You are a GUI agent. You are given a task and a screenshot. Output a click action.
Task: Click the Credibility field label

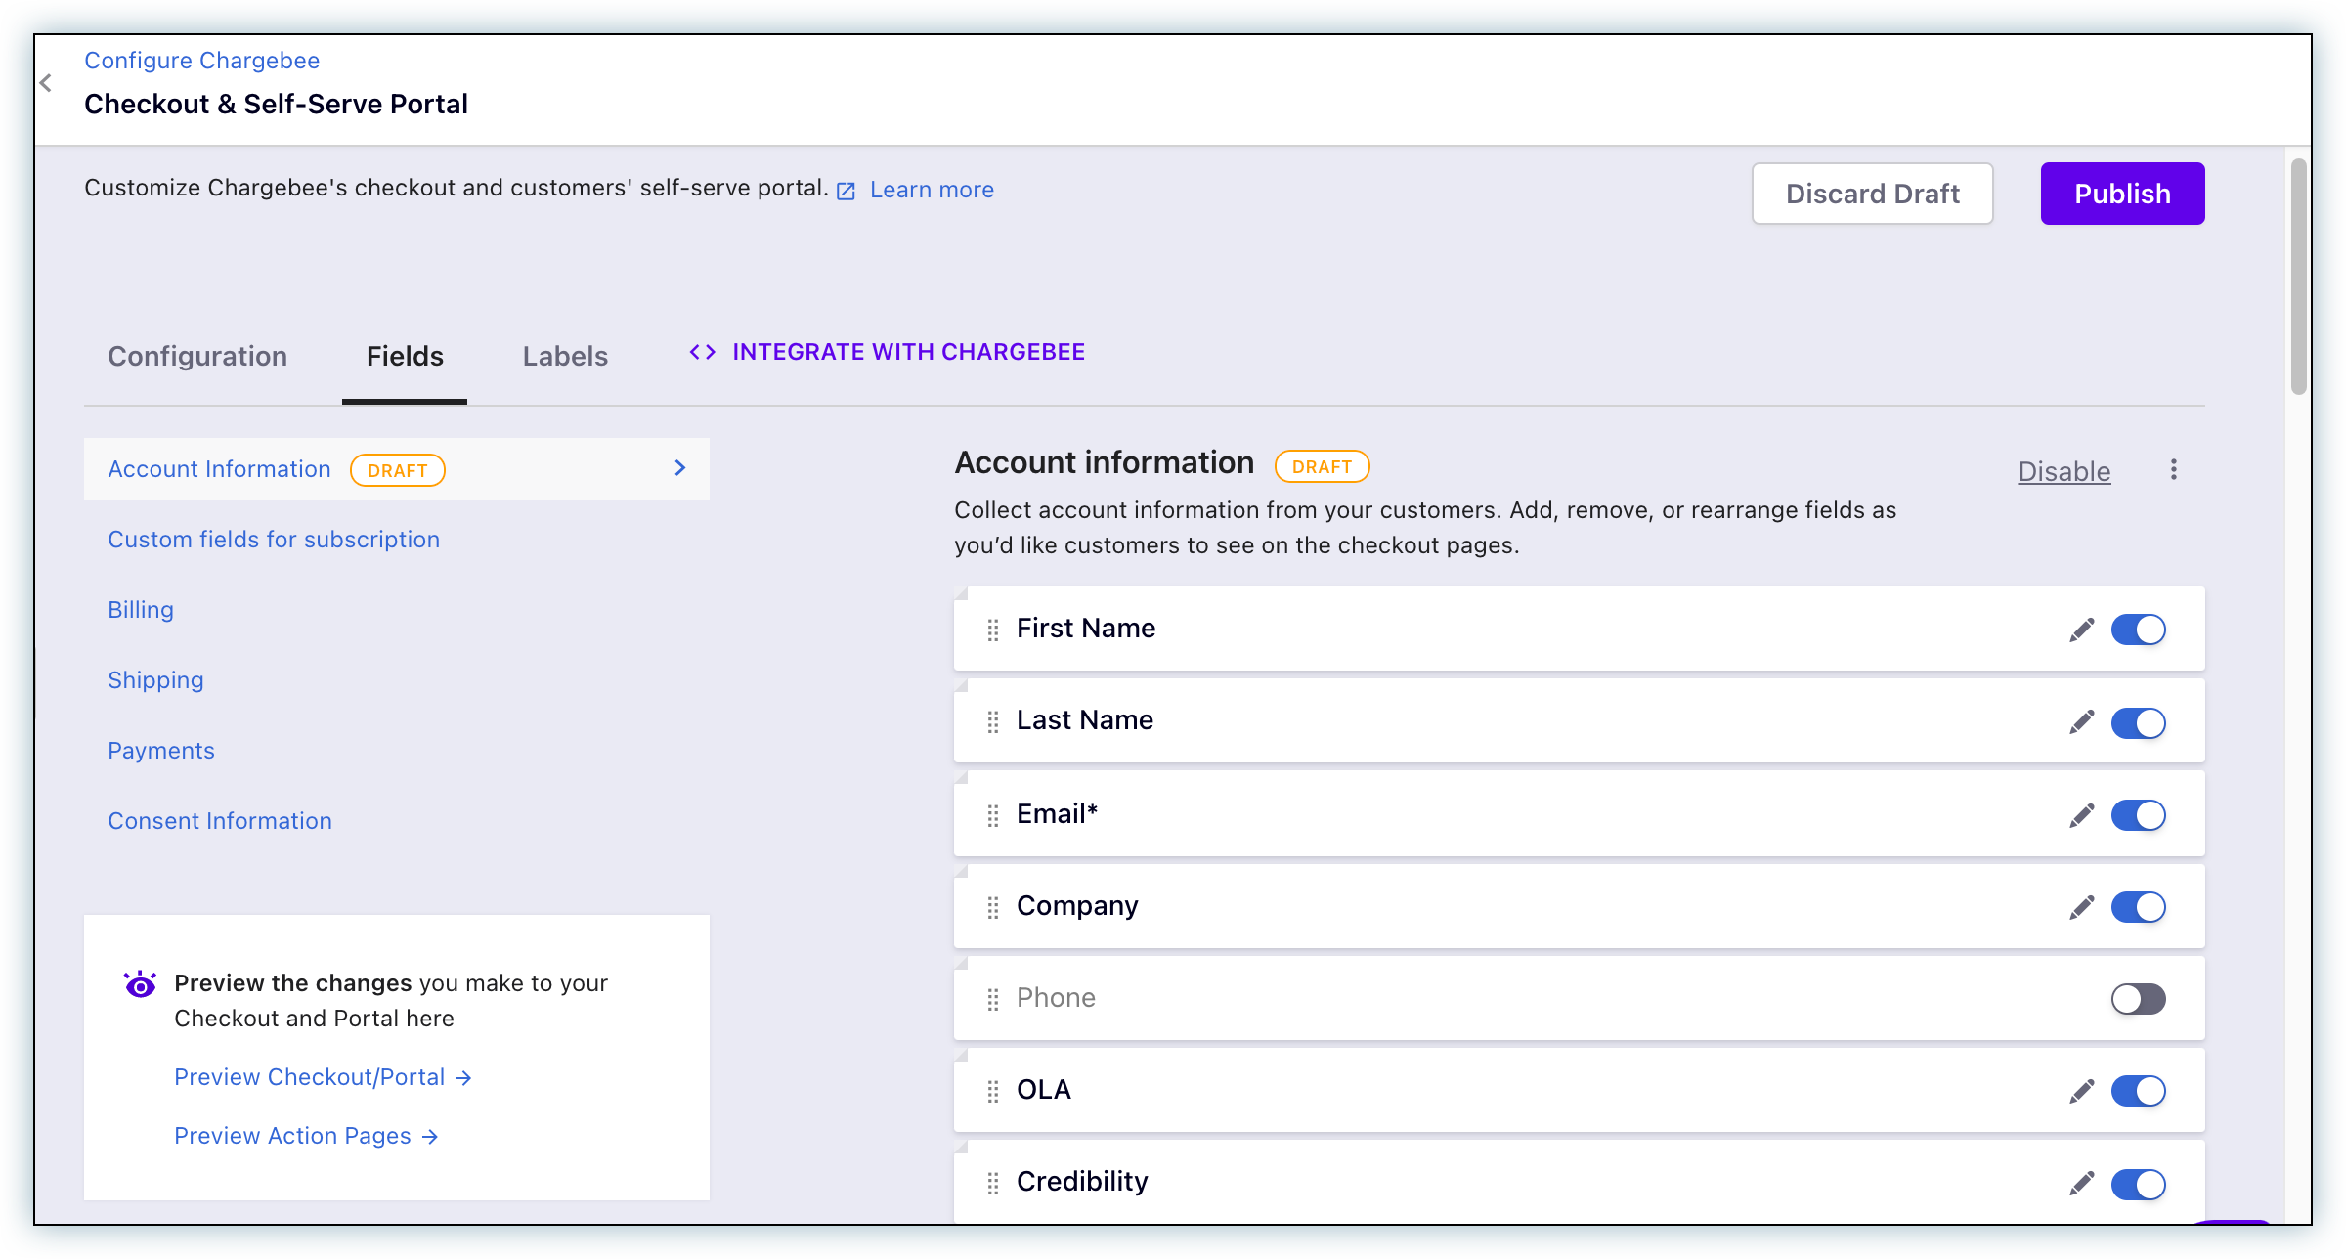(x=1082, y=1182)
